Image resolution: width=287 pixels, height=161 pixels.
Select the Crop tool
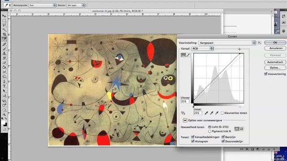[x=4, y=34]
